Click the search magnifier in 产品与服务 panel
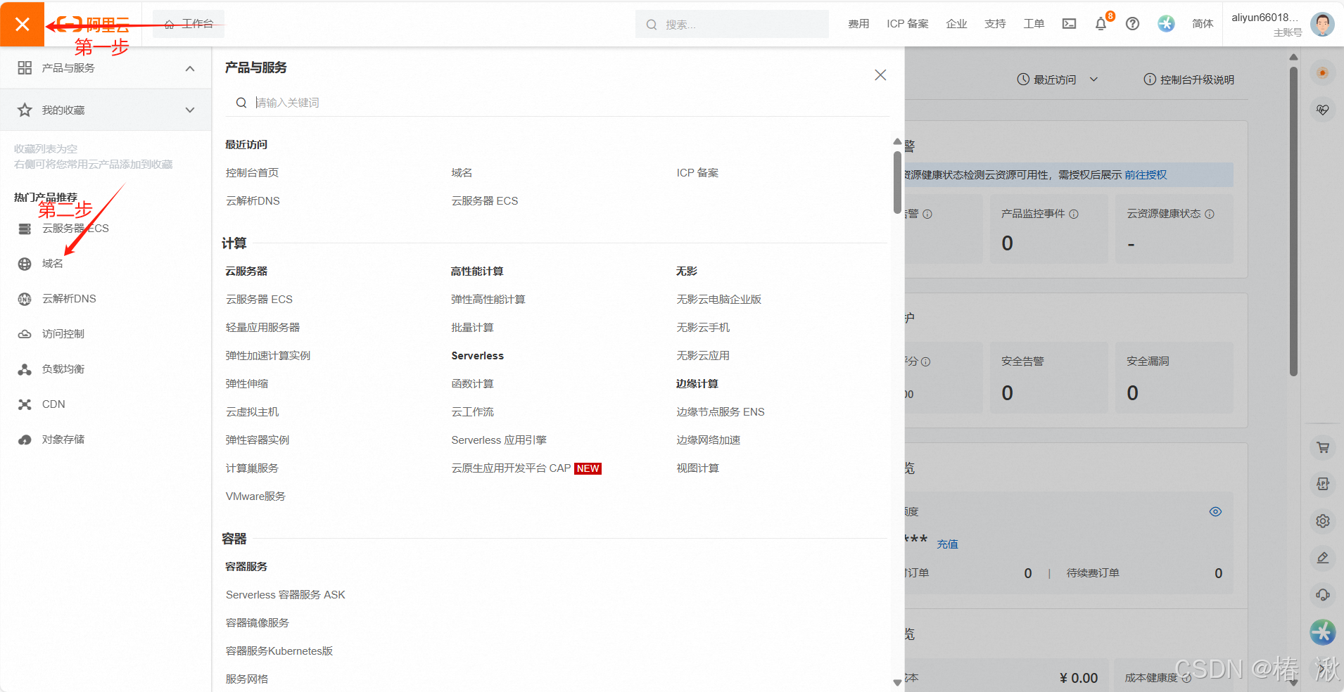Screen dimensions: 1344x692 (241, 103)
